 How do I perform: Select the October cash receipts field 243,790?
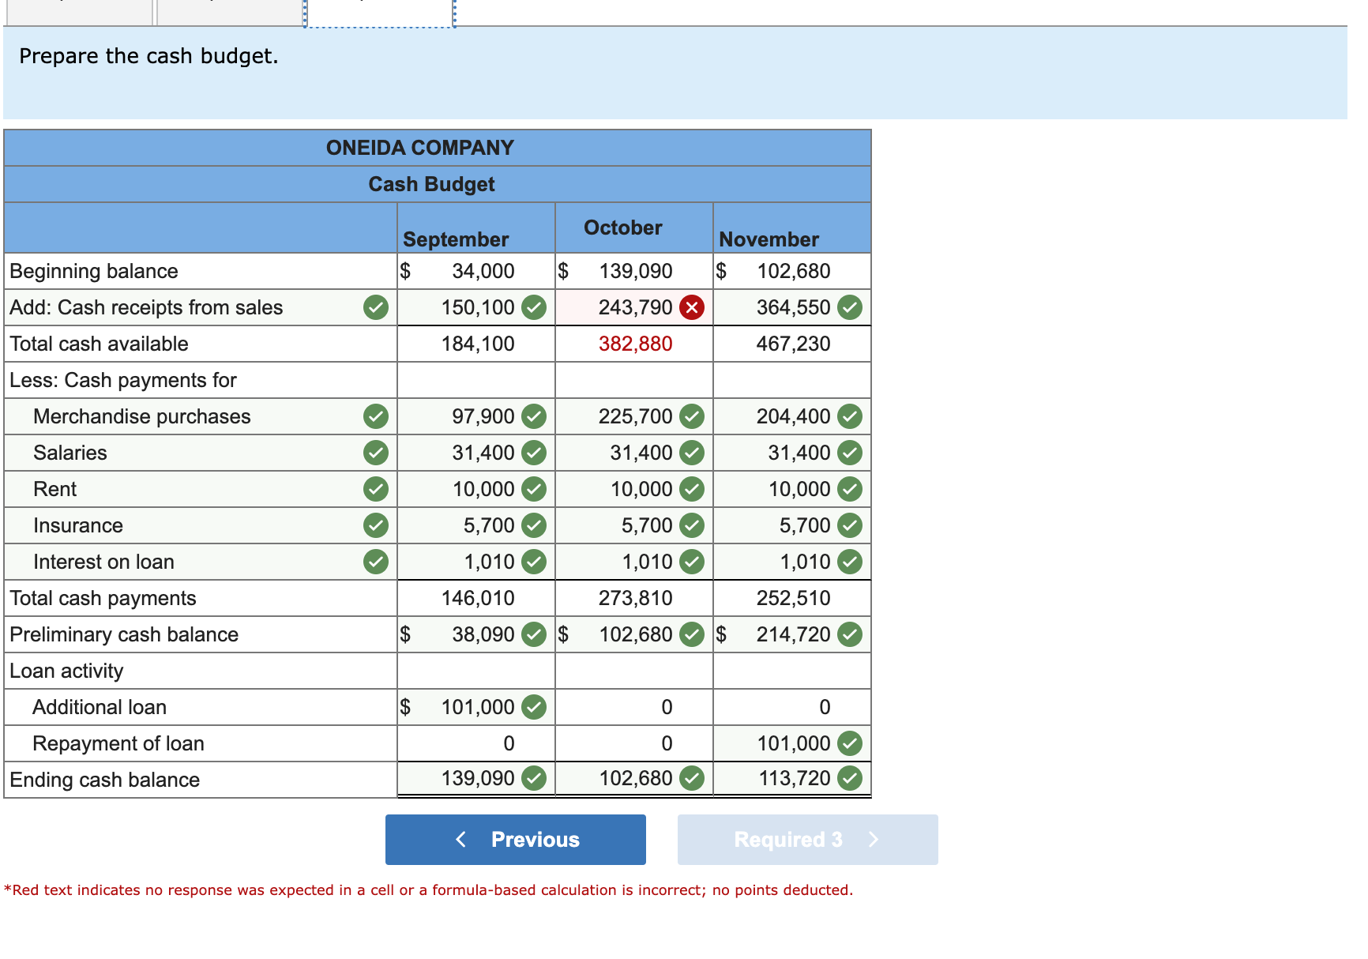634,307
